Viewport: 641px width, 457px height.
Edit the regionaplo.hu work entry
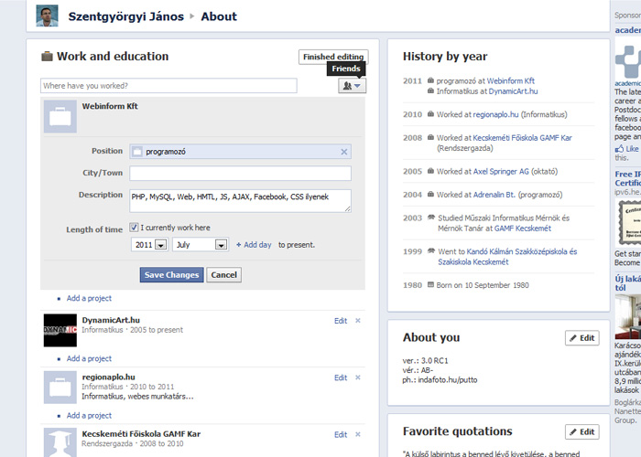[341, 377]
